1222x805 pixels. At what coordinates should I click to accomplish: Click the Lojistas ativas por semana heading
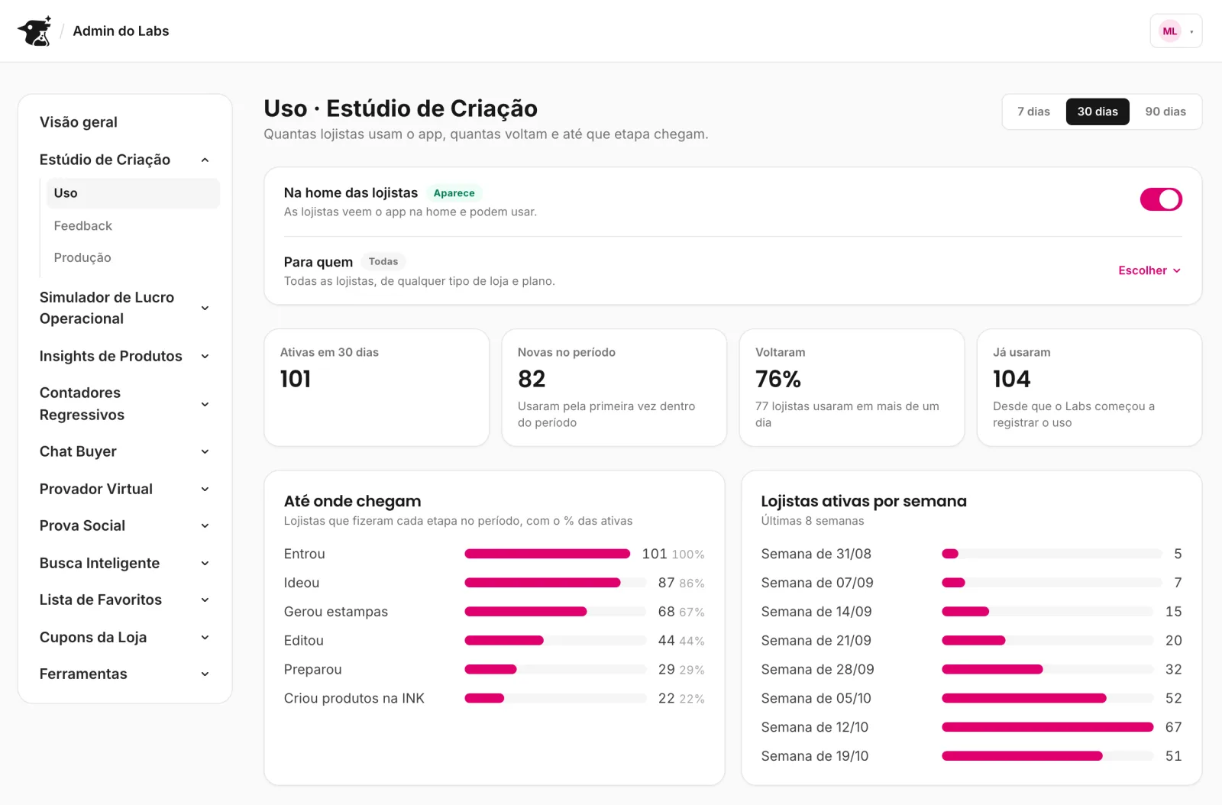pyautogui.click(x=864, y=501)
